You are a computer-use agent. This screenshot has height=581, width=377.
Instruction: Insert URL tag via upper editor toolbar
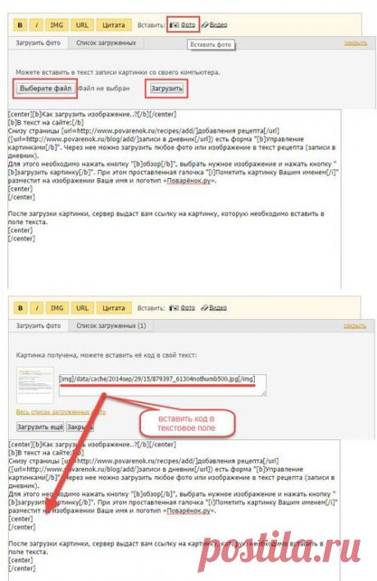click(x=82, y=25)
